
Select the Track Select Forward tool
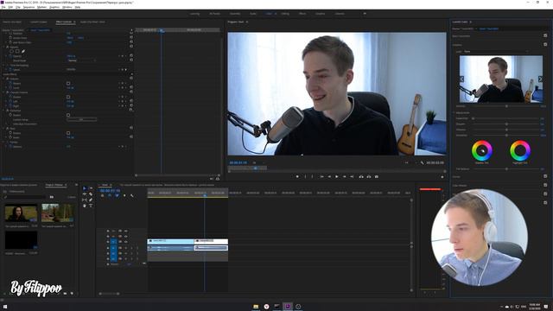[x=91, y=188]
